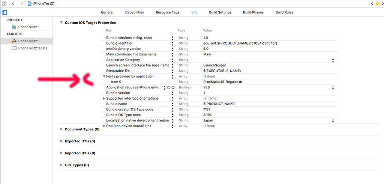Go forward with the right chevron arrow
Image resolution: width=384 pixels, height=184 pixels.
(x=21, y=3)
